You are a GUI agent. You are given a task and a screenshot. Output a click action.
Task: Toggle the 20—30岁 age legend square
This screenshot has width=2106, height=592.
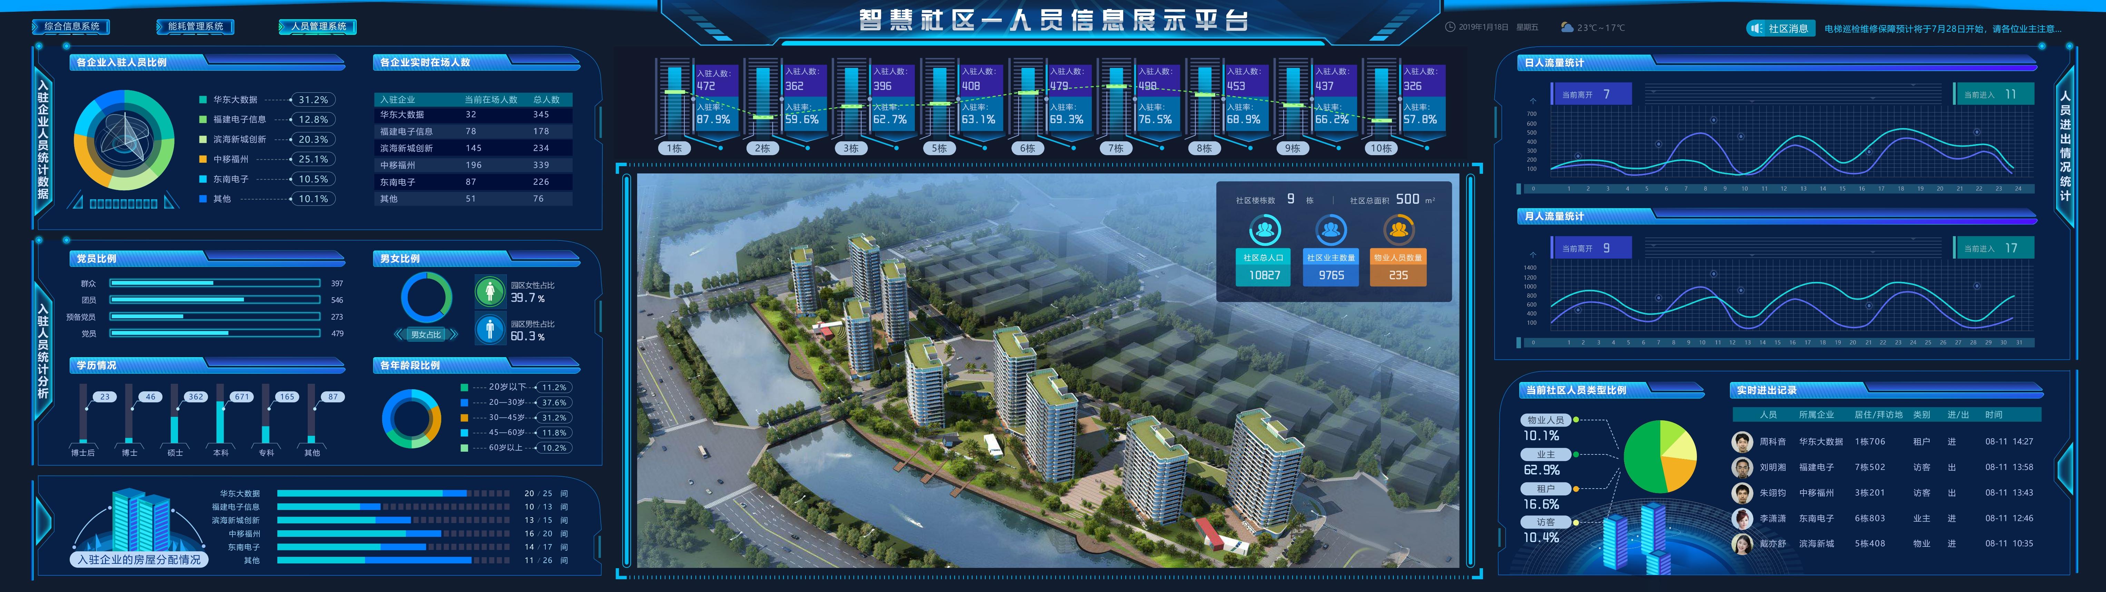(x=464, y=402)
